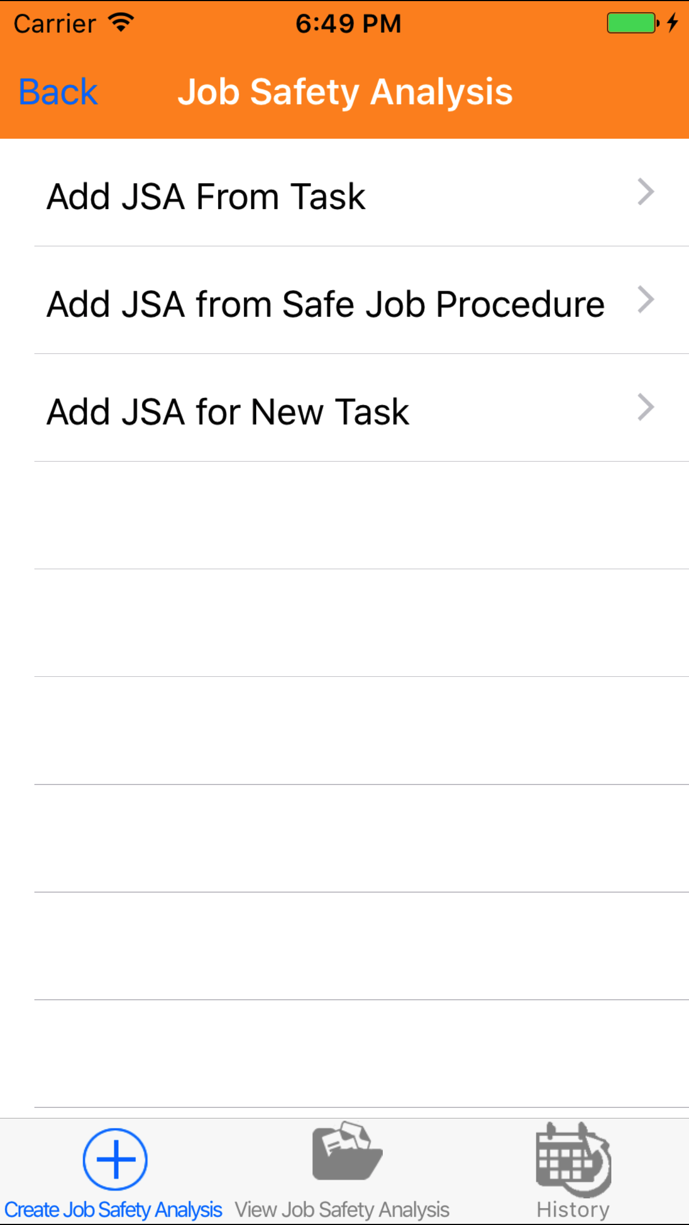Viewport: 689px width, 1225px height.
Task: Tap the History calendar icon
Action: click(x=573, y=1159)
